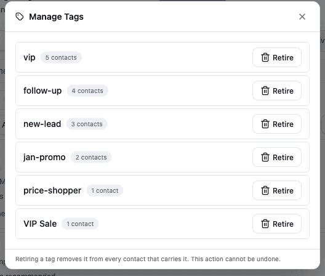Retire the VIP Sale tag

(x=277, y=224)
